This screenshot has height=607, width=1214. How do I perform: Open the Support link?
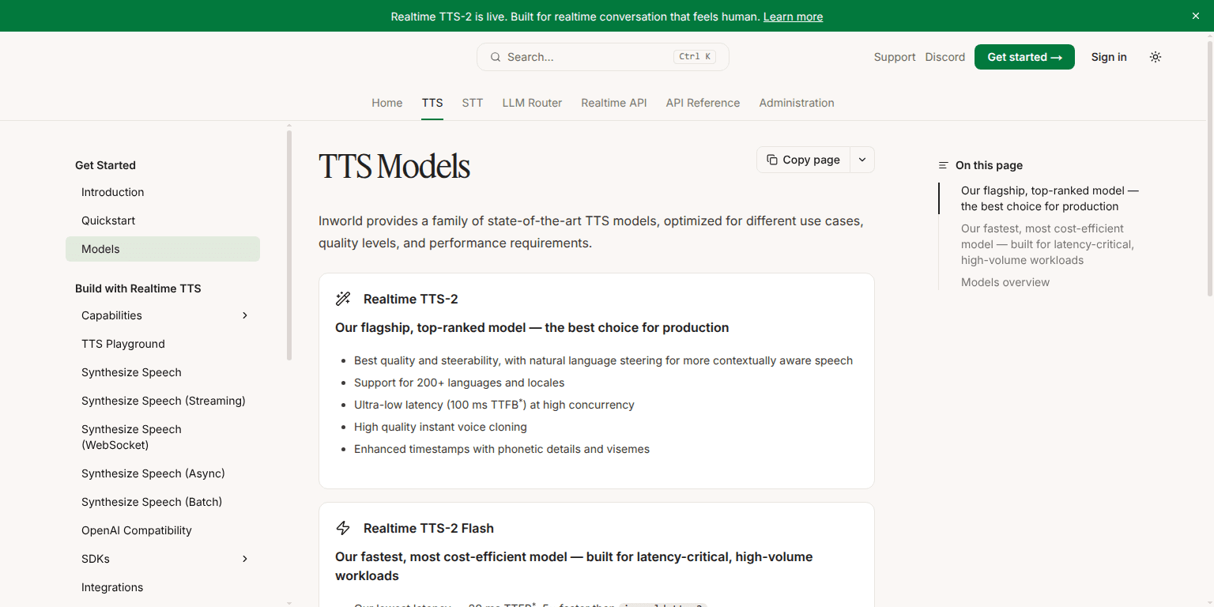click(x=895, y=57)
